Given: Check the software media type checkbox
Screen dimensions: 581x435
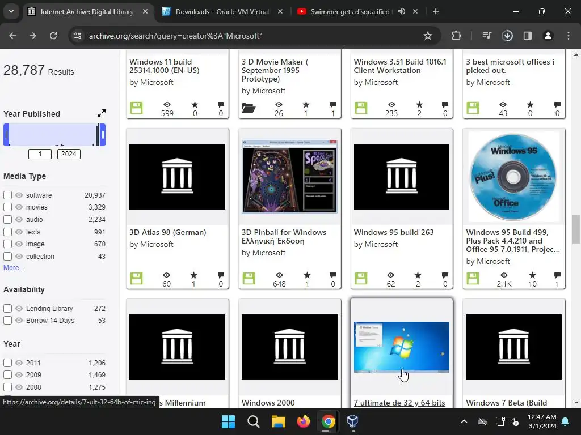Looking at the screenshot, I should [x=7, y=195].
